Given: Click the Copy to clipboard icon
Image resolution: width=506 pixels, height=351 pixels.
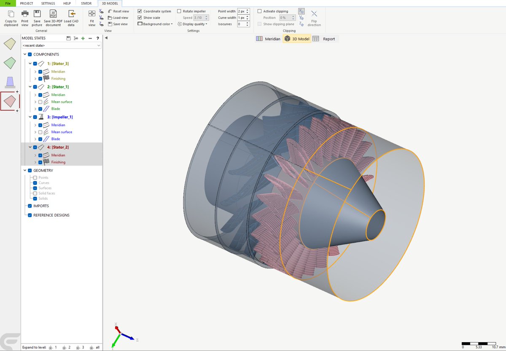Looking at the screenshot, I should pos(11,13).
